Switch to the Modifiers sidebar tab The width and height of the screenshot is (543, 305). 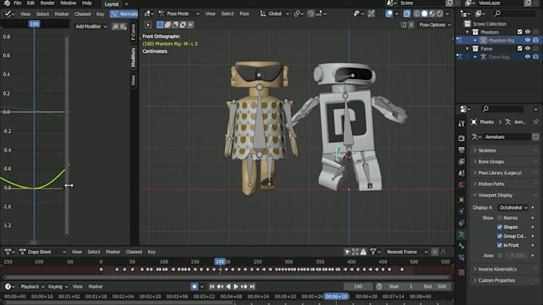point(133,57)
